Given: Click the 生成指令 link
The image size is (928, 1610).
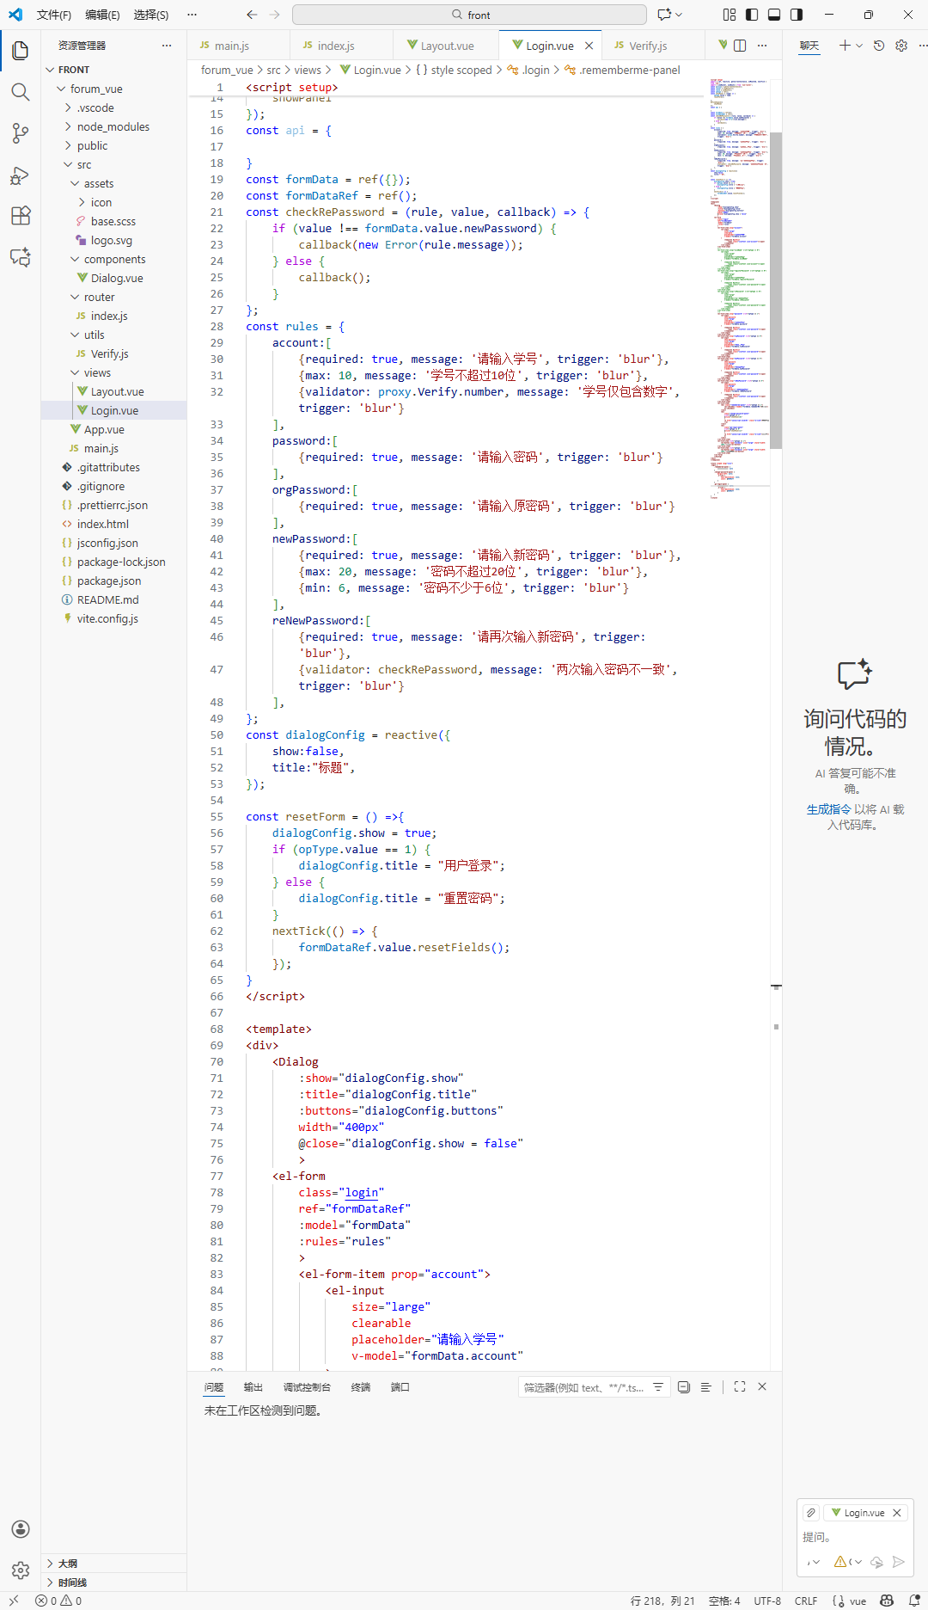Looking at the screenshot, I should click(828, 809).
